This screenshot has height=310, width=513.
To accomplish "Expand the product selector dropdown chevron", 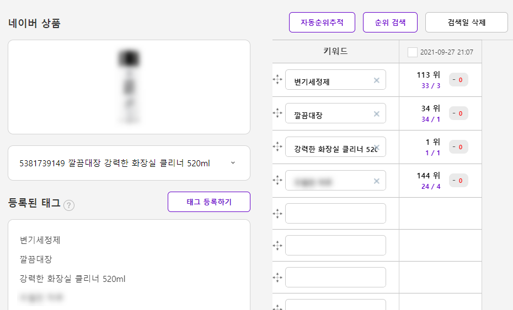I will point(233,162).
